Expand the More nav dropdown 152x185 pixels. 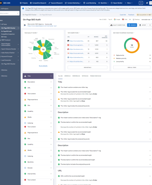[x=132, y=3]
